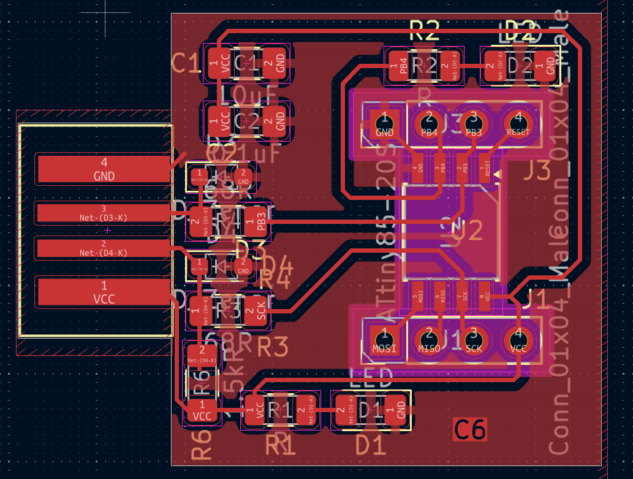Select the PB3 through-hole pad on J3
Image resolution: width=633 pixels, height=479 pixels.
click(x=472, y=125)
